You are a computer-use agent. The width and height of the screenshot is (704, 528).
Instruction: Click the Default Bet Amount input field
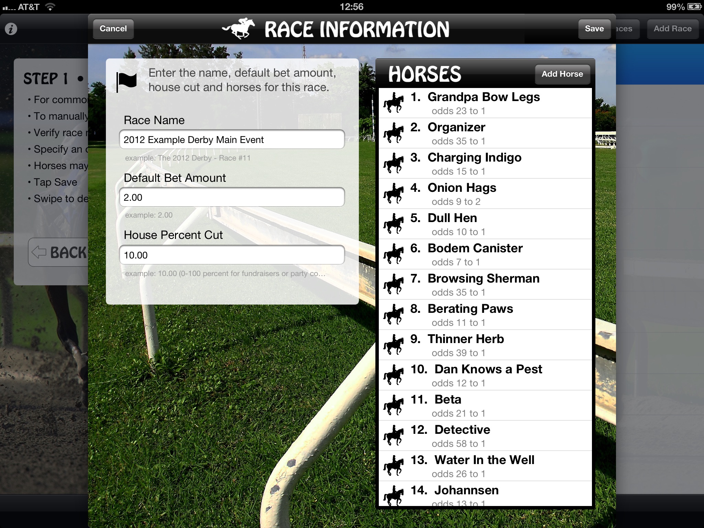(x=232, y=197)
